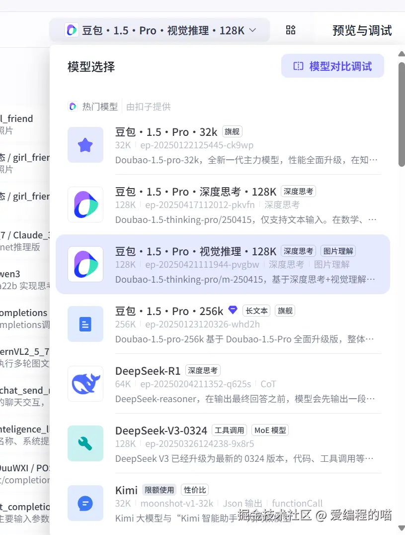Click the CoT label under DeepSeek-R1
Image resolution: width=405 pixels, height=535 pixels.
[x=268, y=384]
